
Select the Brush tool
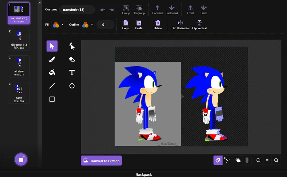(52, 59)
